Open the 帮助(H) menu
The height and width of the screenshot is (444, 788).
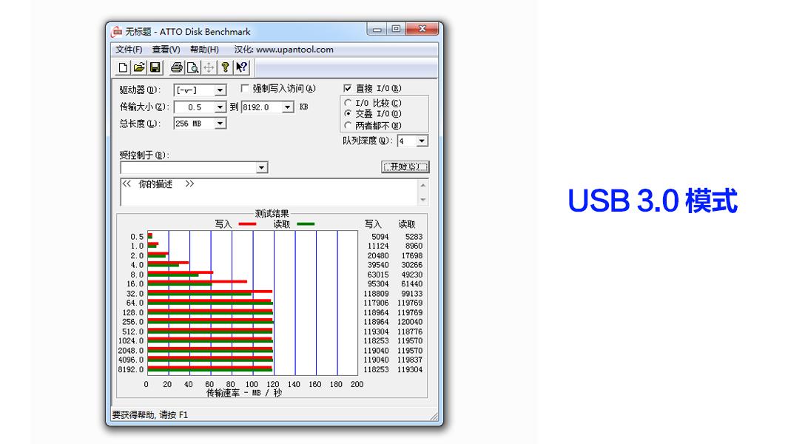pos(204,50)
